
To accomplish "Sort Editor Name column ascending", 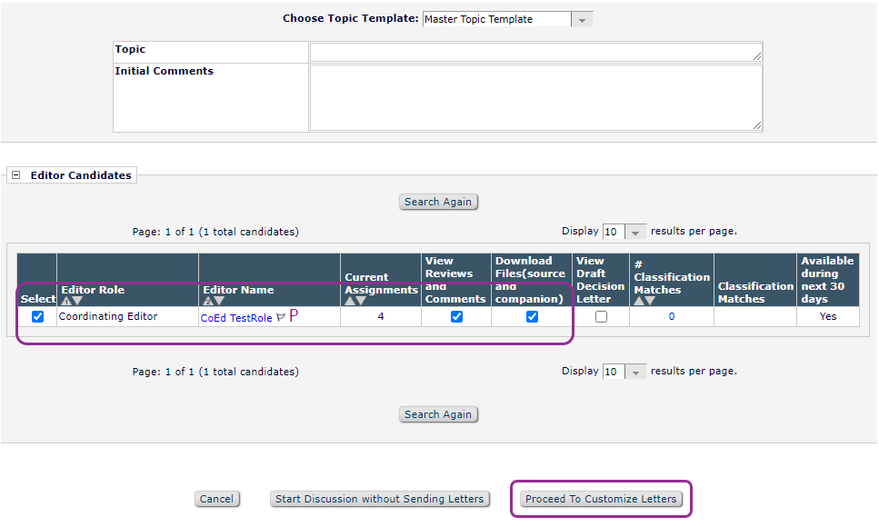I will click(207, 301).
